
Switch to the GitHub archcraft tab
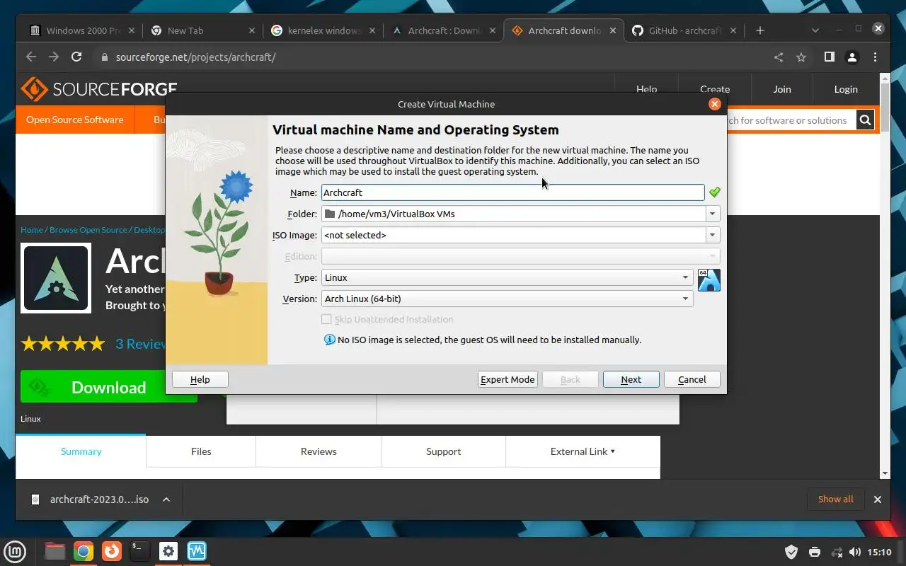coord(683,30)
